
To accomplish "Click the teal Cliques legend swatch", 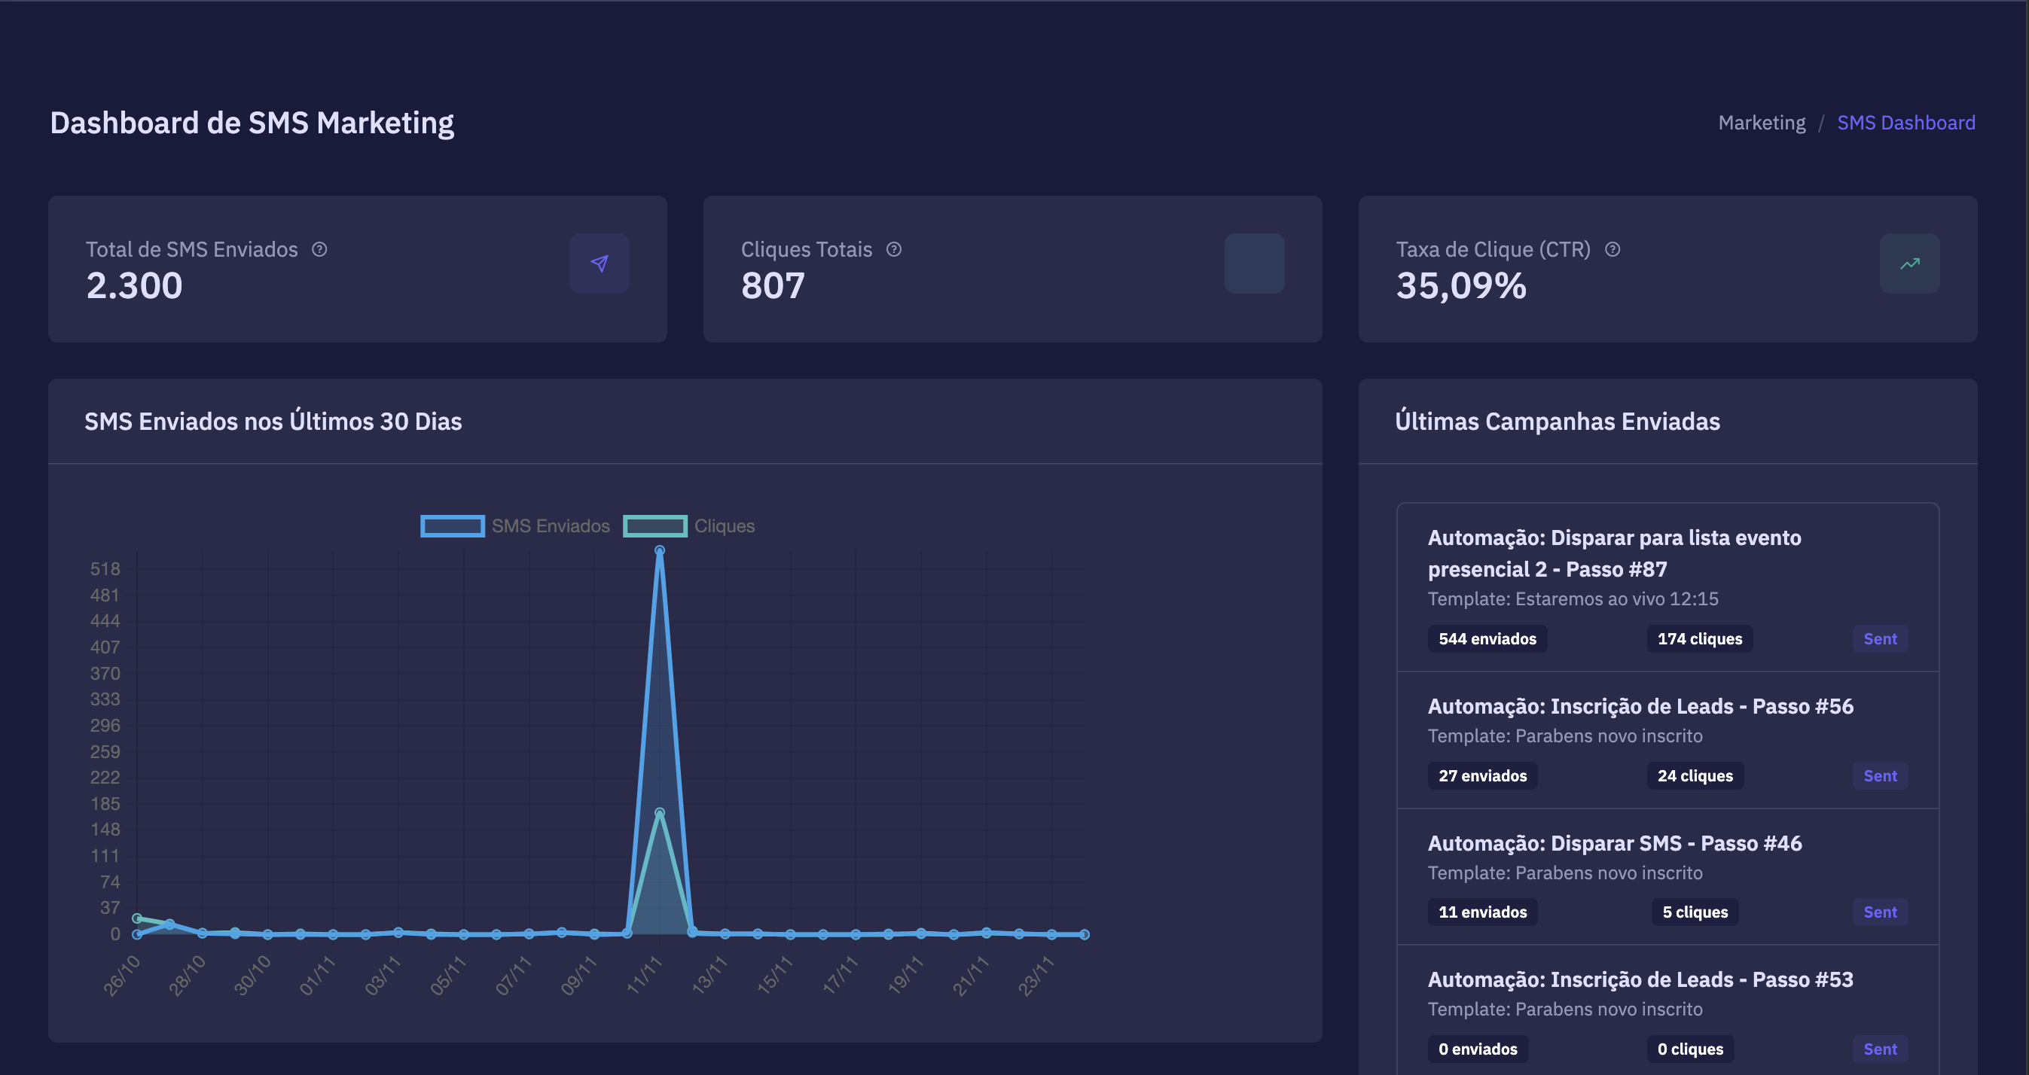I will 654,526.
